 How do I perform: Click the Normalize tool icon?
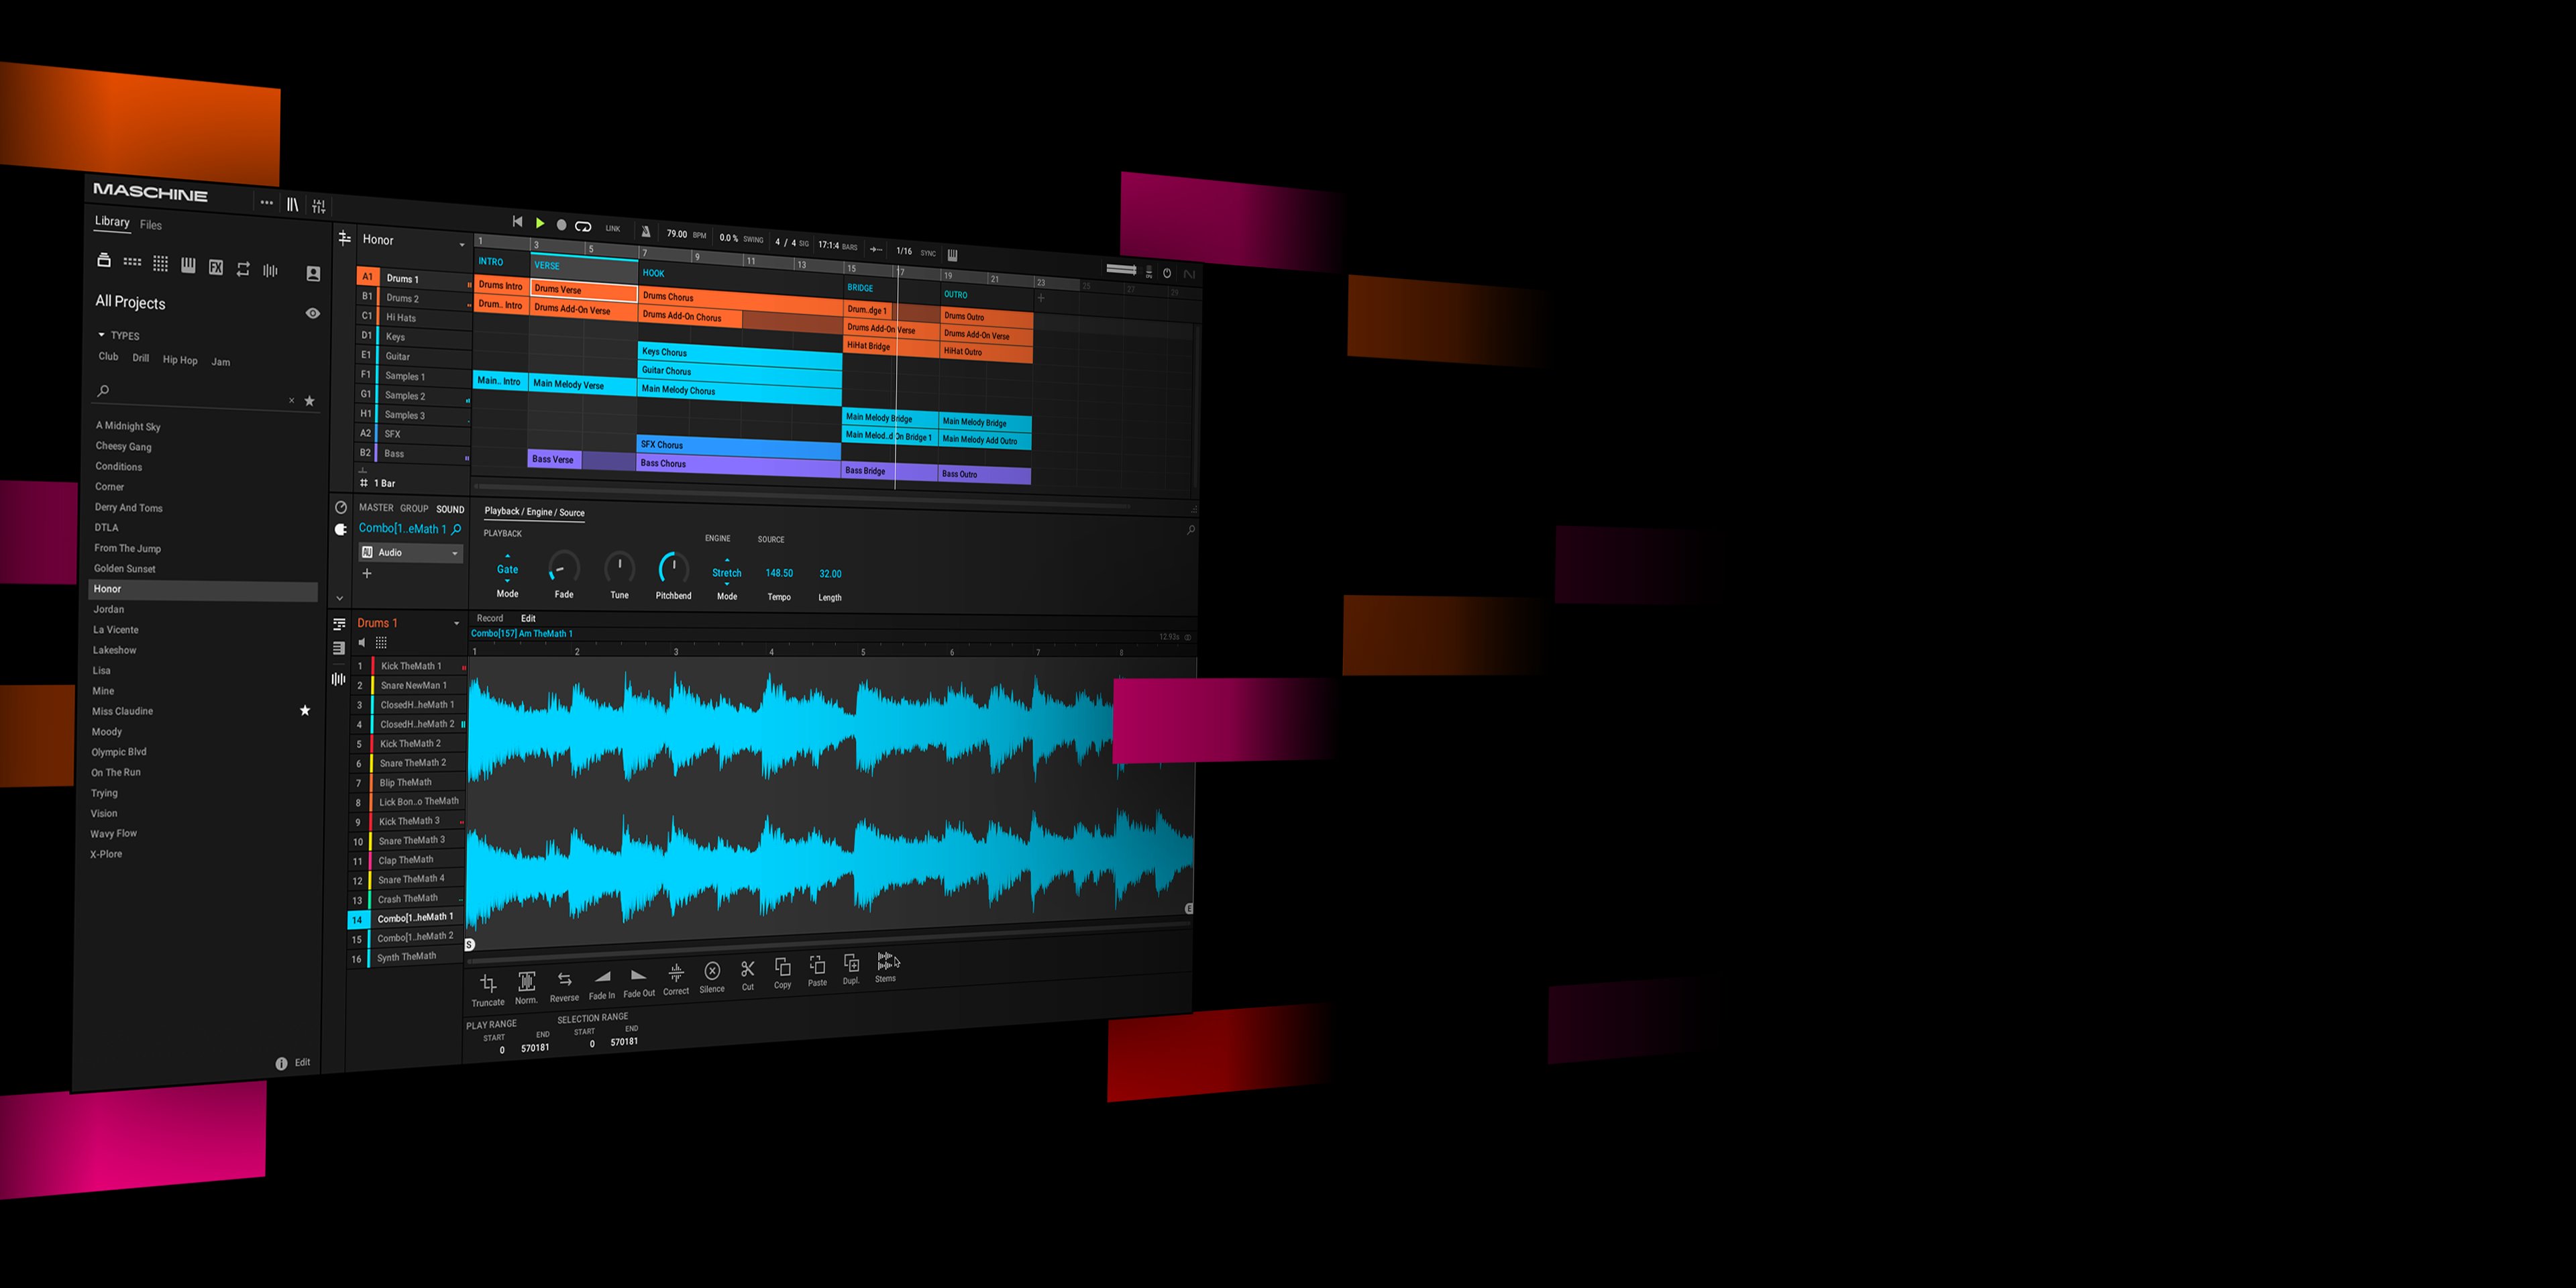tap(526, 981)
